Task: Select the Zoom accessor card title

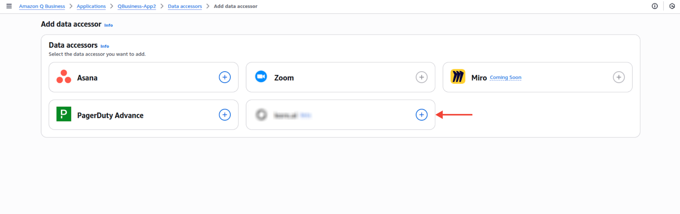Action: point(284,78)
